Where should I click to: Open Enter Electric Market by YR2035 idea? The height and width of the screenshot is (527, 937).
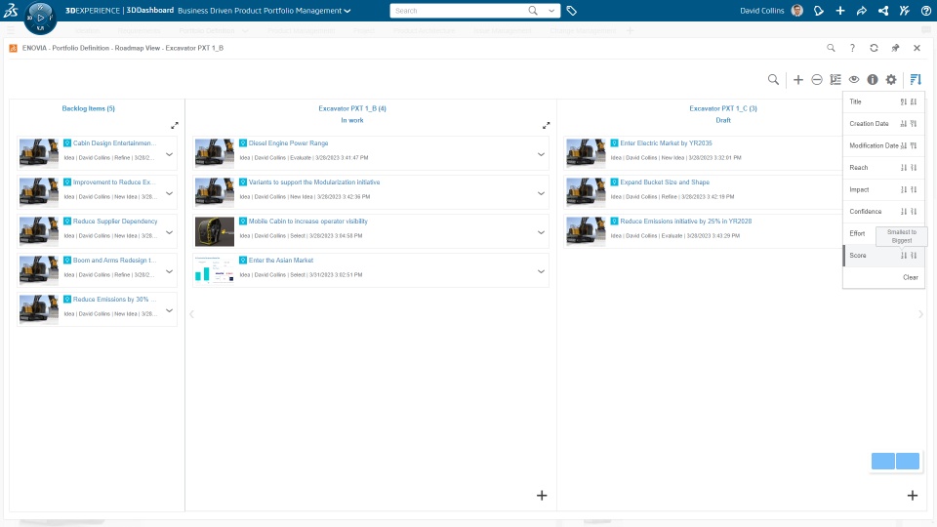pyautogui.click(x=666, y=143)
